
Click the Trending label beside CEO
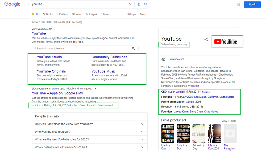[206, 92]
